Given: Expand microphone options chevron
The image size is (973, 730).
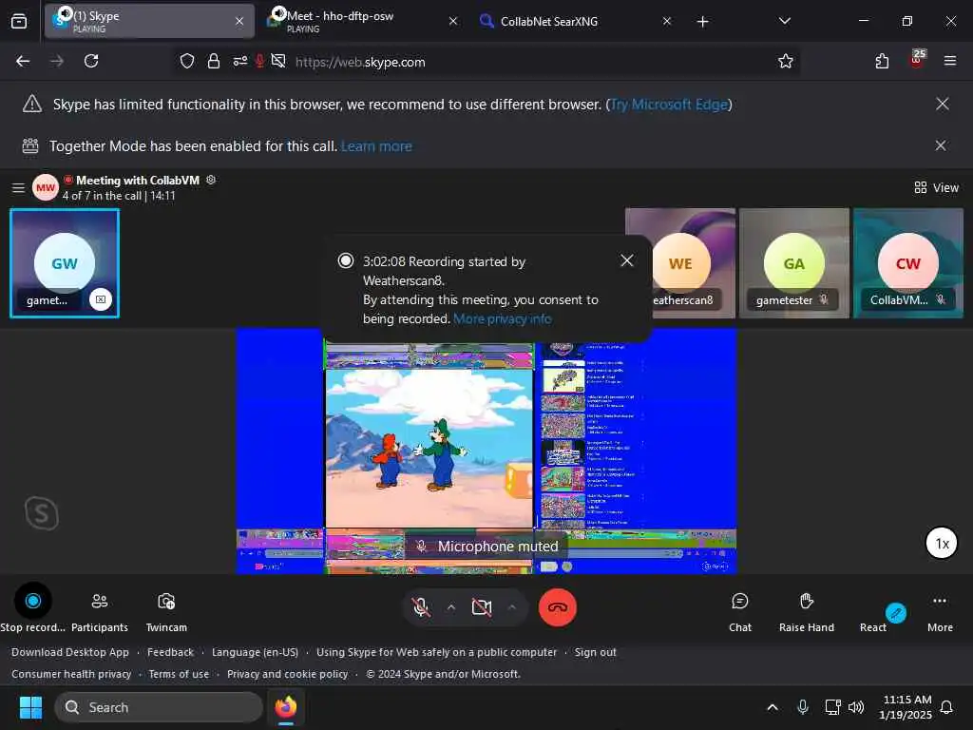Looking at the screenshot, I should click(x=451, y=607).
